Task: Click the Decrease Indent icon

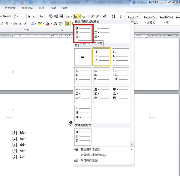Action: [x=92, y=16]
